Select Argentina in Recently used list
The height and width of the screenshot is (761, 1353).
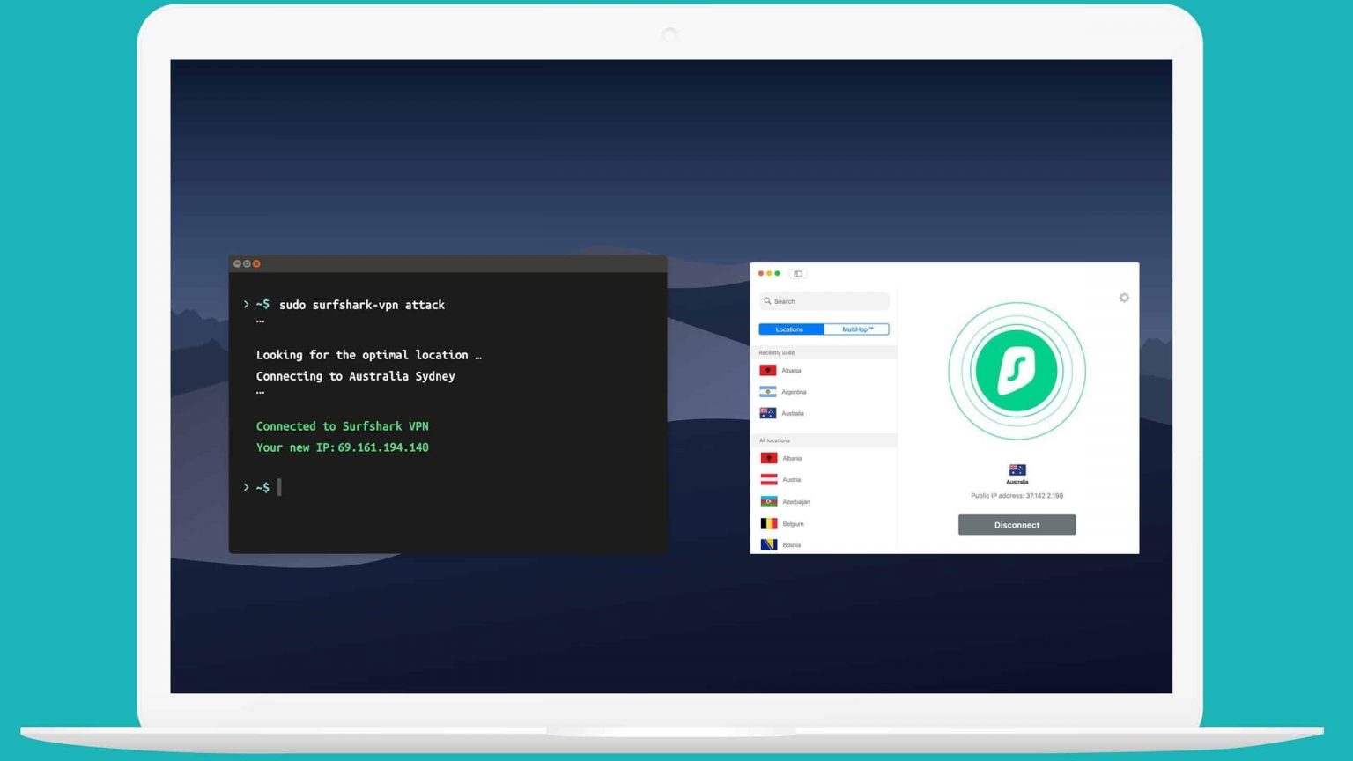point(824,392)
